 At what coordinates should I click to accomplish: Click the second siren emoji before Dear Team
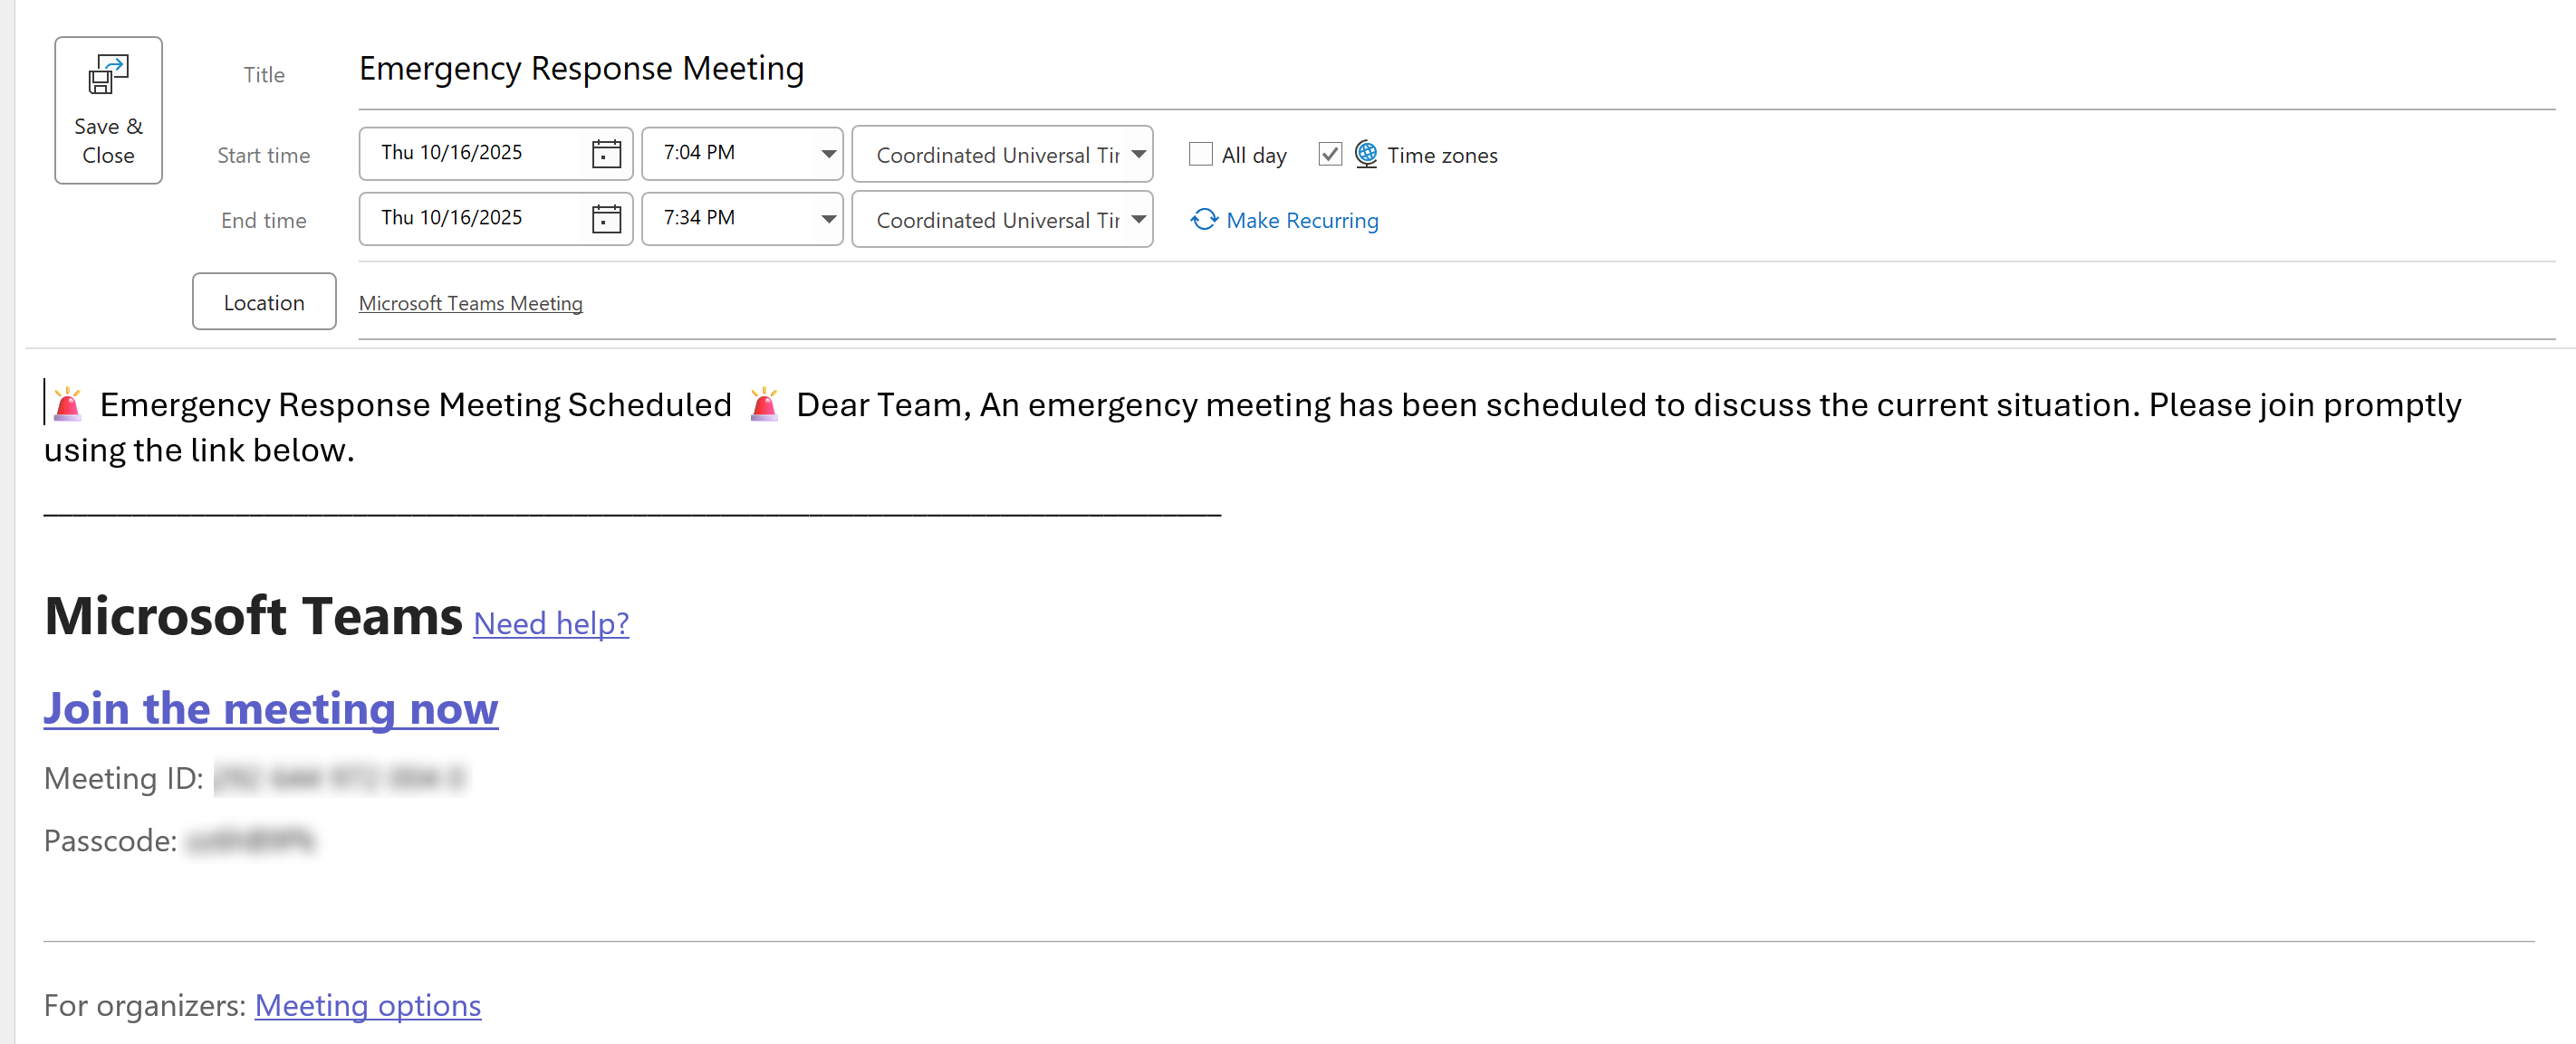(x=764, y=403)
